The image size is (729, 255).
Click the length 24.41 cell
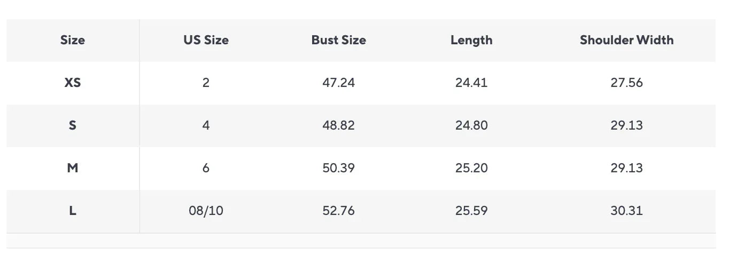(471, 83)
